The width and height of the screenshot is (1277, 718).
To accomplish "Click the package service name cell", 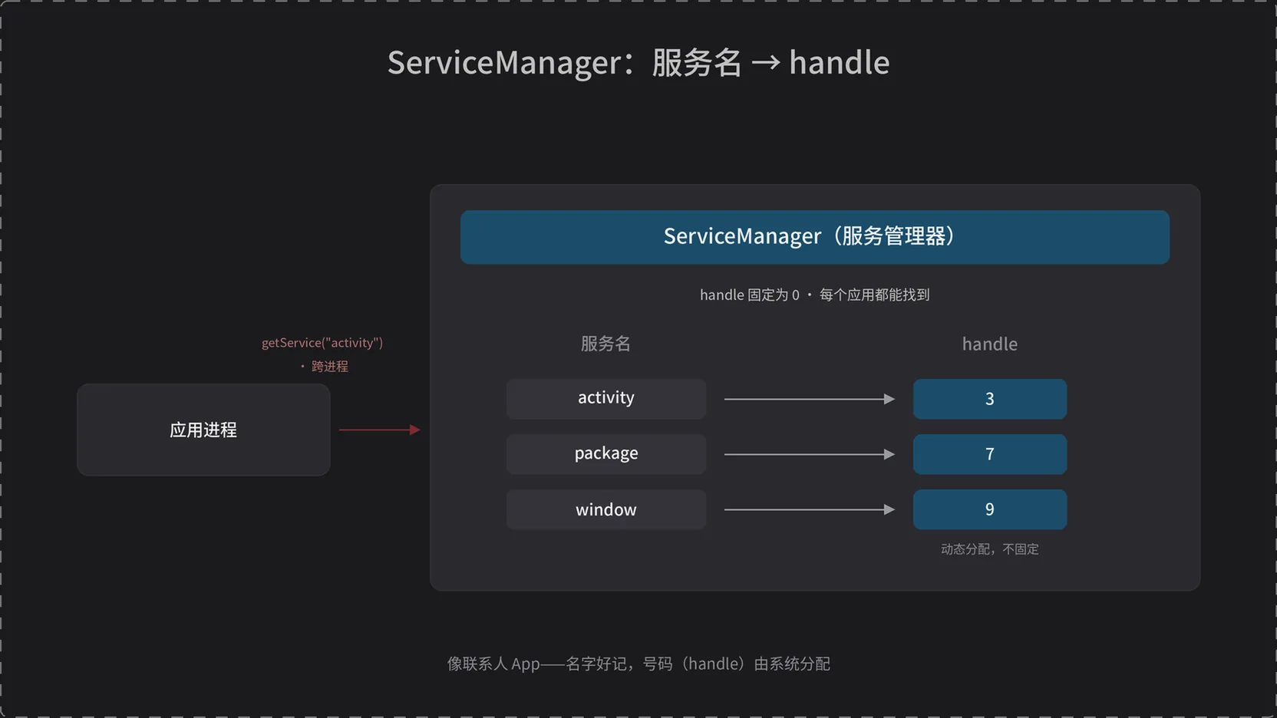I will point(606,454).
